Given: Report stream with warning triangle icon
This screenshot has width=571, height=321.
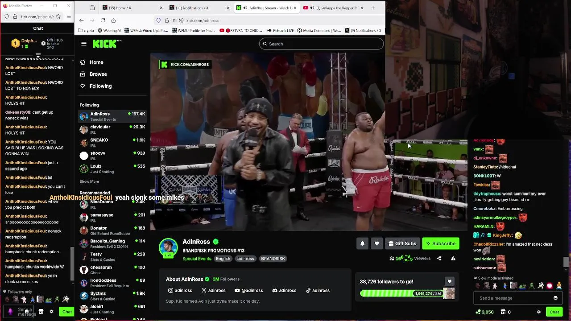Looking at the screenshot, I should point(453,259).
